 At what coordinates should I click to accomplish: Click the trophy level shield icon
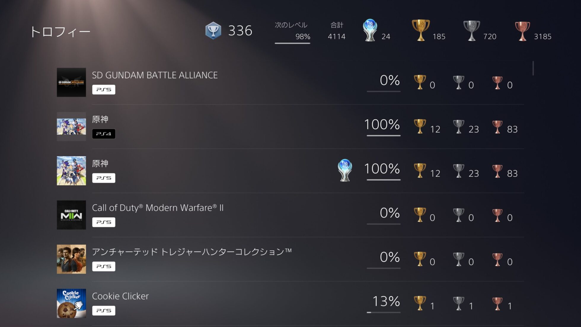213,31
